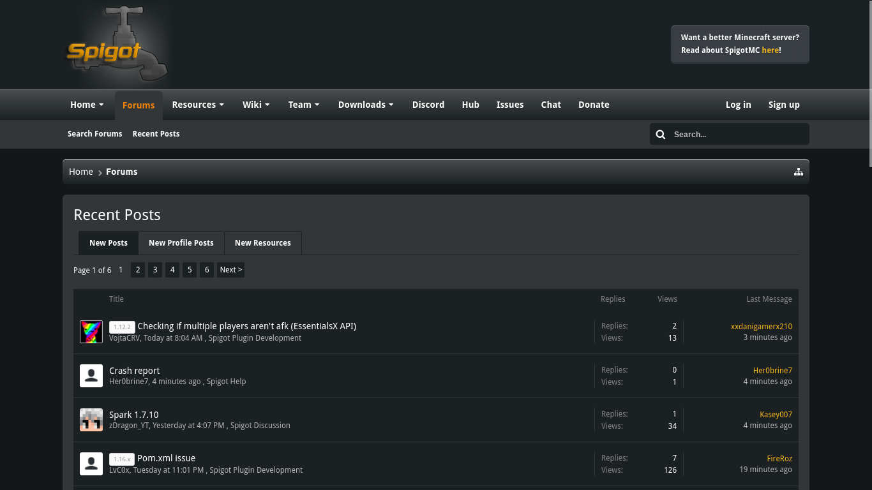Go to page 6 of results
The width and height of the screenshot is (872, 490).
(207, 270)
